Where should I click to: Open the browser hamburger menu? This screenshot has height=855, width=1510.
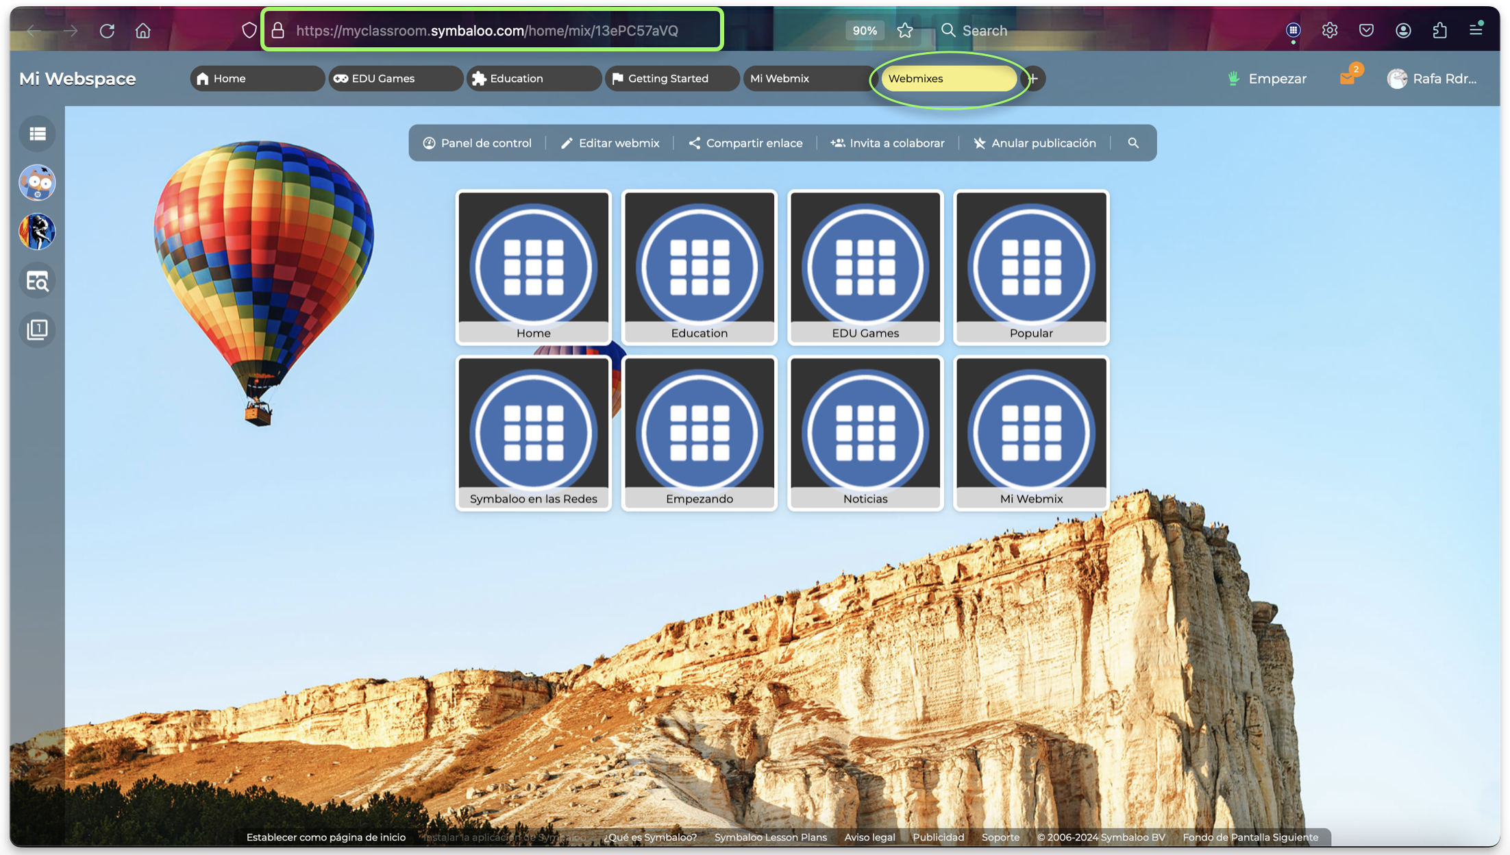tap(1476, 29)
